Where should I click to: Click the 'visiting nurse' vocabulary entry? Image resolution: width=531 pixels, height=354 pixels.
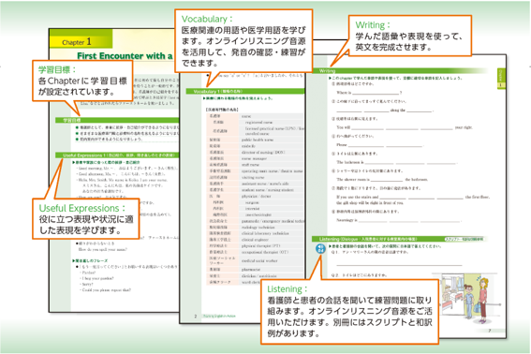point(253,177)
